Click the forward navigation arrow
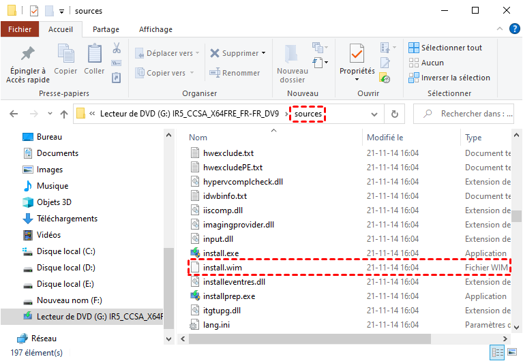This screenshot has height=361, width=523. coord(33,114)
